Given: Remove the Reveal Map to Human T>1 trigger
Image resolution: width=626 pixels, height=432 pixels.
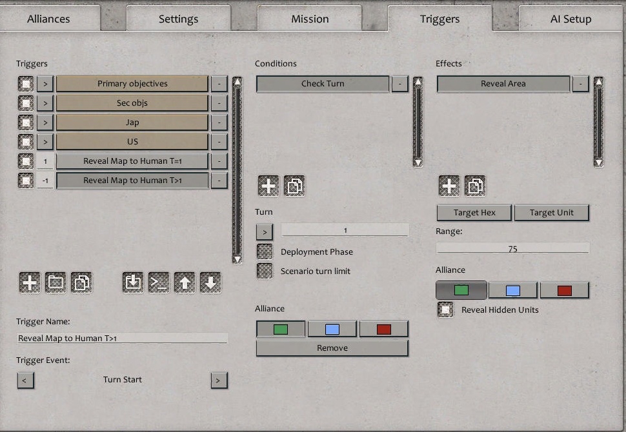Looking at the screenshot, I should (x=219, y=181).
